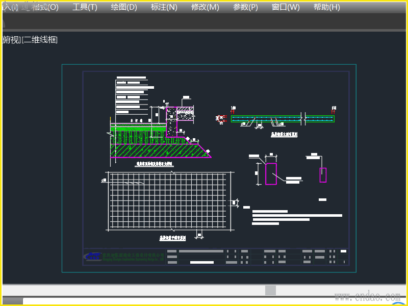Open the 标注(N) dimension menu

tap(164, 7)
